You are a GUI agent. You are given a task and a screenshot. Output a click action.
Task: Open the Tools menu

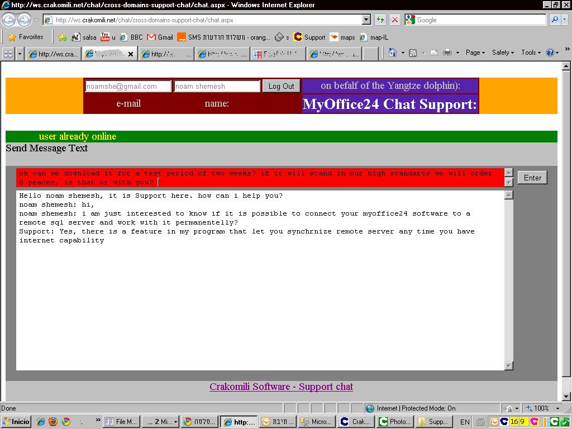pos(531,53)
